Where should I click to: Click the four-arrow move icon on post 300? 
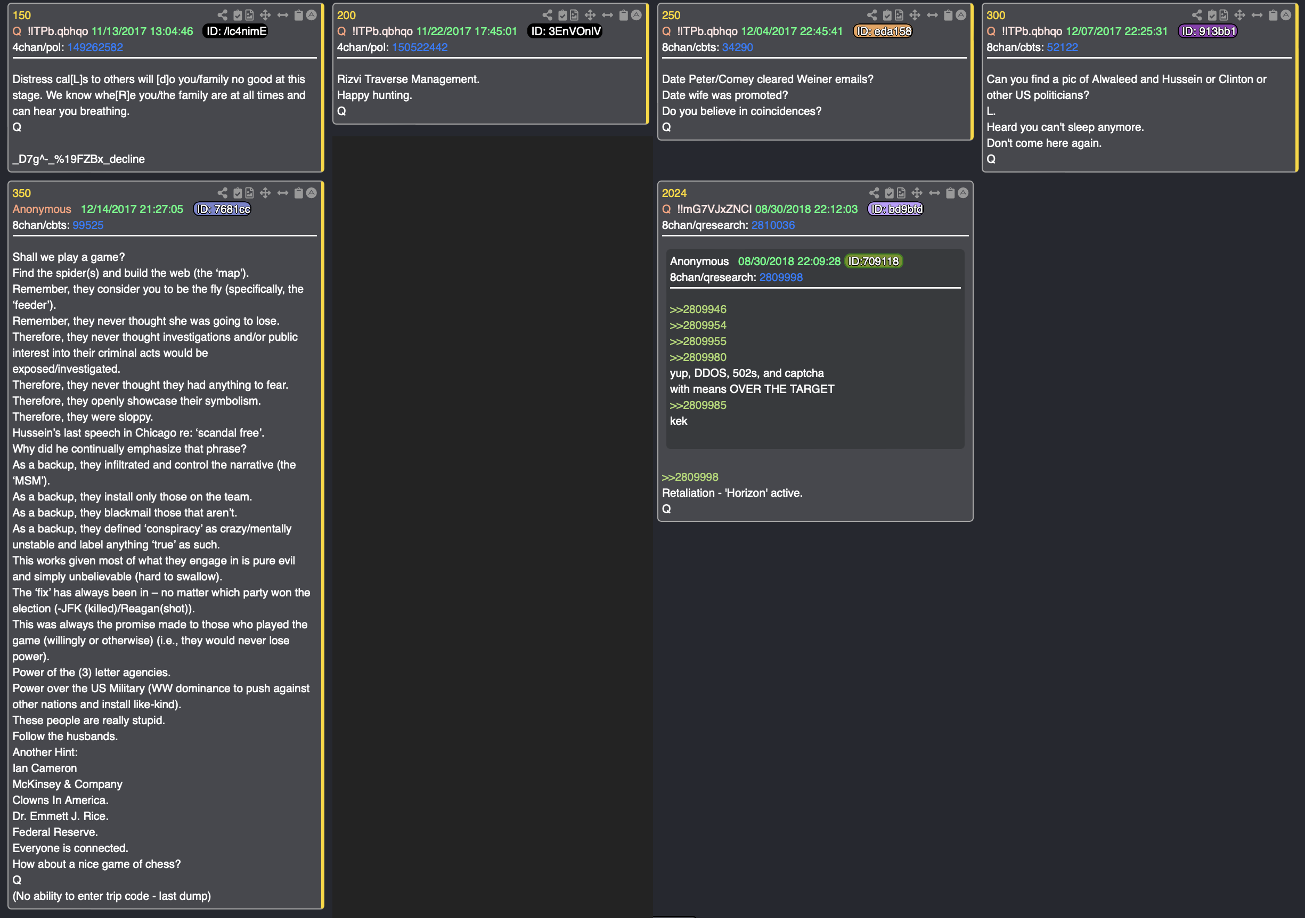(1240, 15)
